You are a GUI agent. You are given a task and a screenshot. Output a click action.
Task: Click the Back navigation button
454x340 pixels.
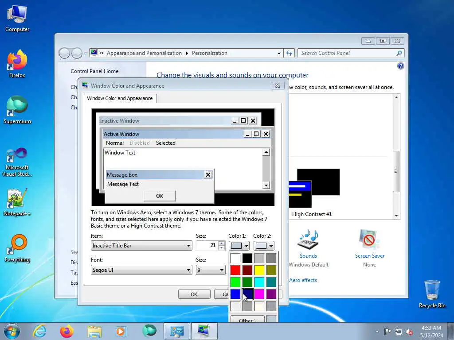pos(64,53)
